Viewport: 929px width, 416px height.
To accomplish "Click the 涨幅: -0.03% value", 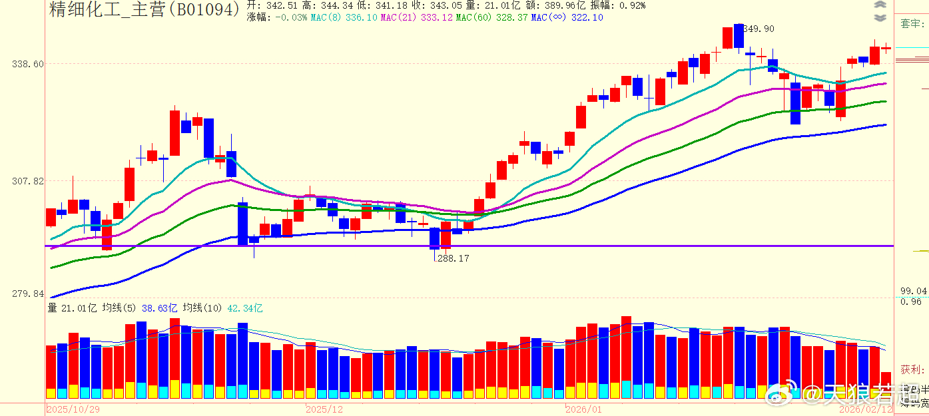I will coord(277,17).
